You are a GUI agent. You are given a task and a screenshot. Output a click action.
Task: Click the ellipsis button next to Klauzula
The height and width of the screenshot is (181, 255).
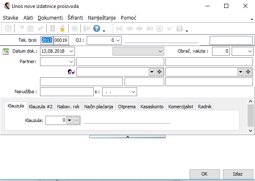(76, 120)
